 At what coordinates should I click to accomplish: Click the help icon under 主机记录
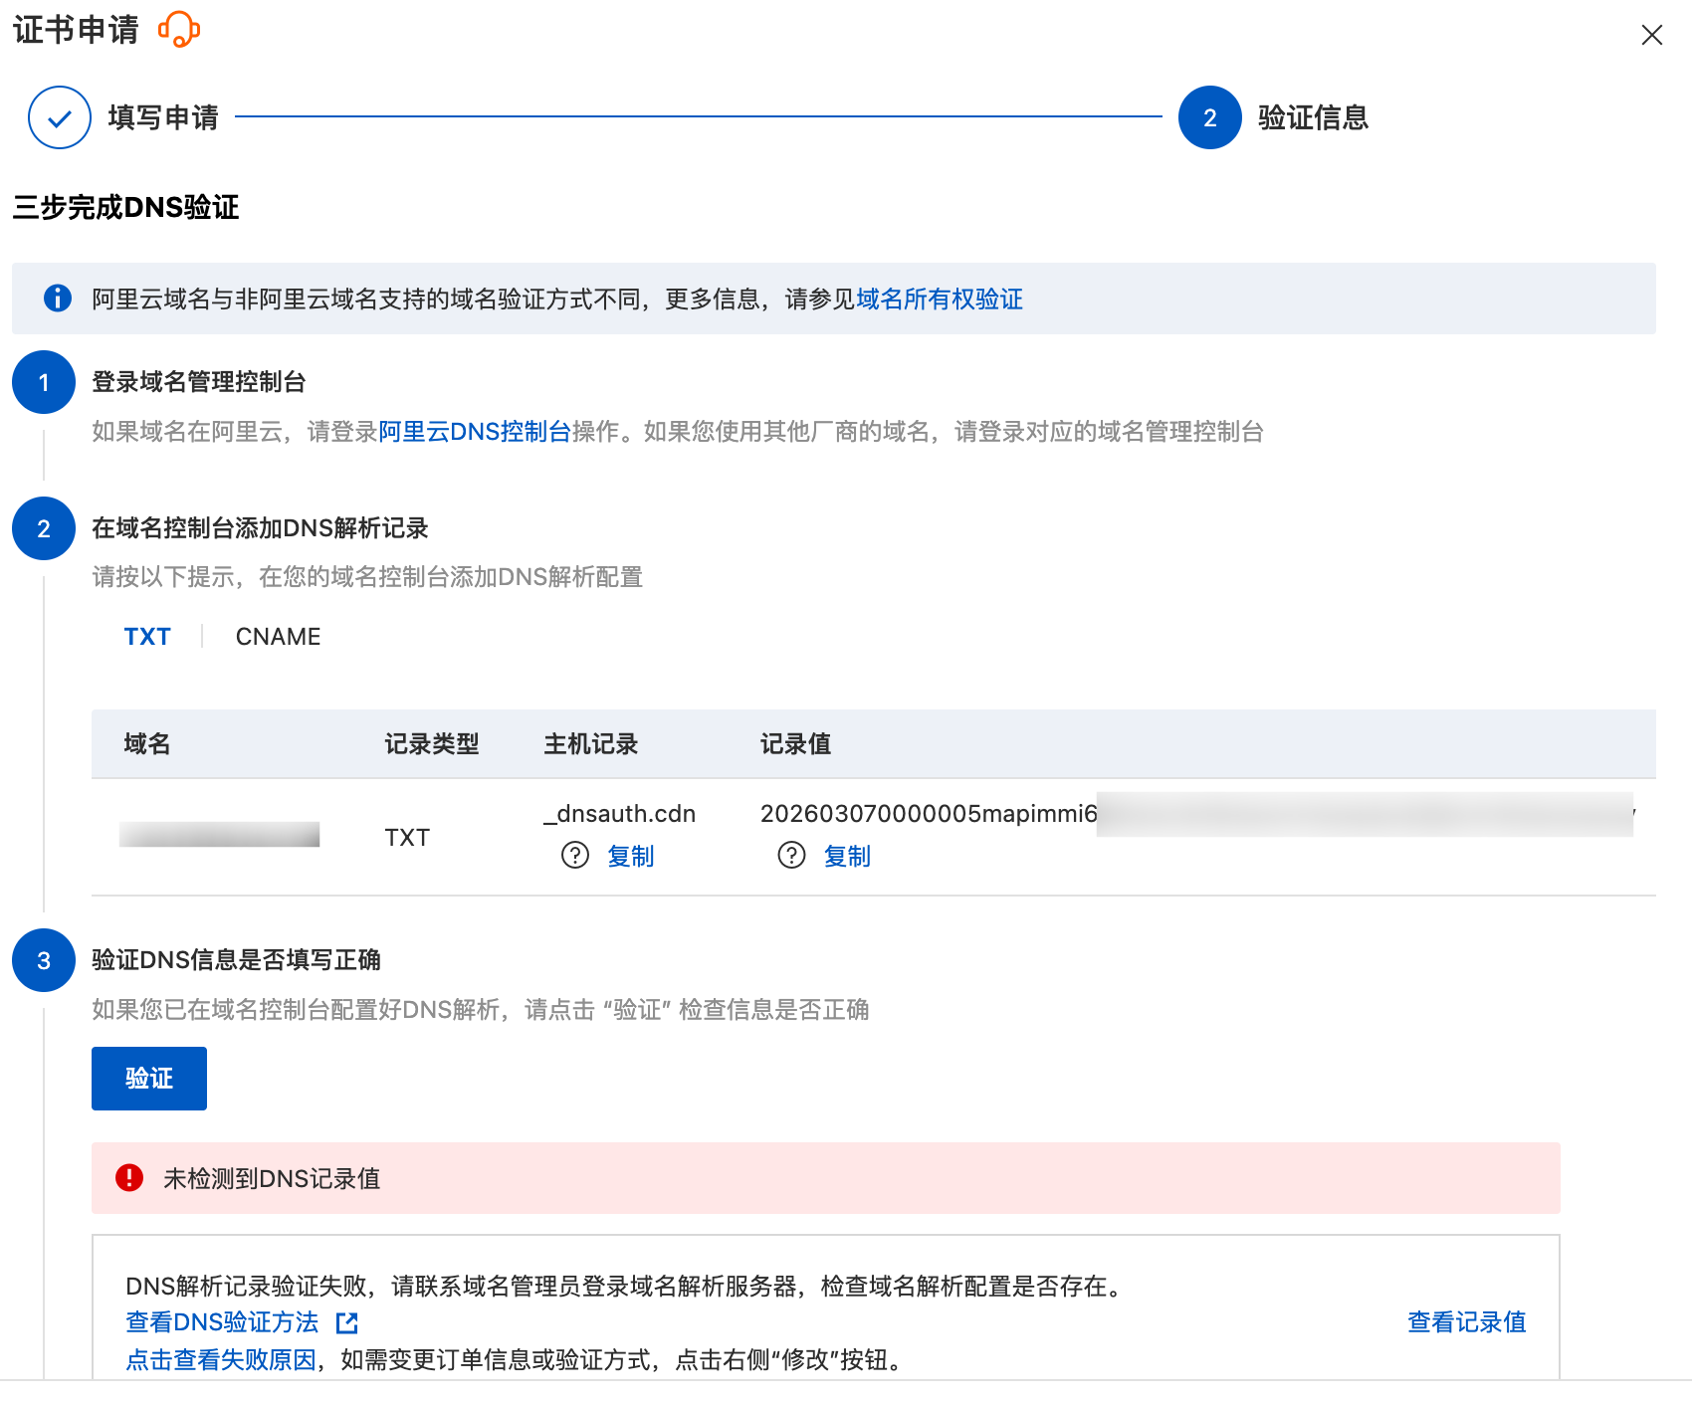[x=575, y=856]
